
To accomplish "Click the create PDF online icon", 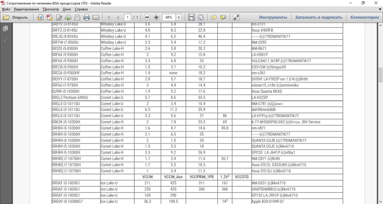I will (x=50, y=17).
